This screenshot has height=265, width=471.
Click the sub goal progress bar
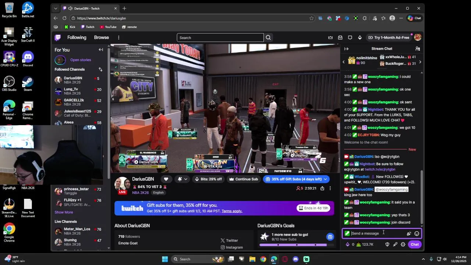coord(297,245)
